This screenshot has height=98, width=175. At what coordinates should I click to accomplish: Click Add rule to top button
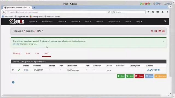click(x=121, y=76)
